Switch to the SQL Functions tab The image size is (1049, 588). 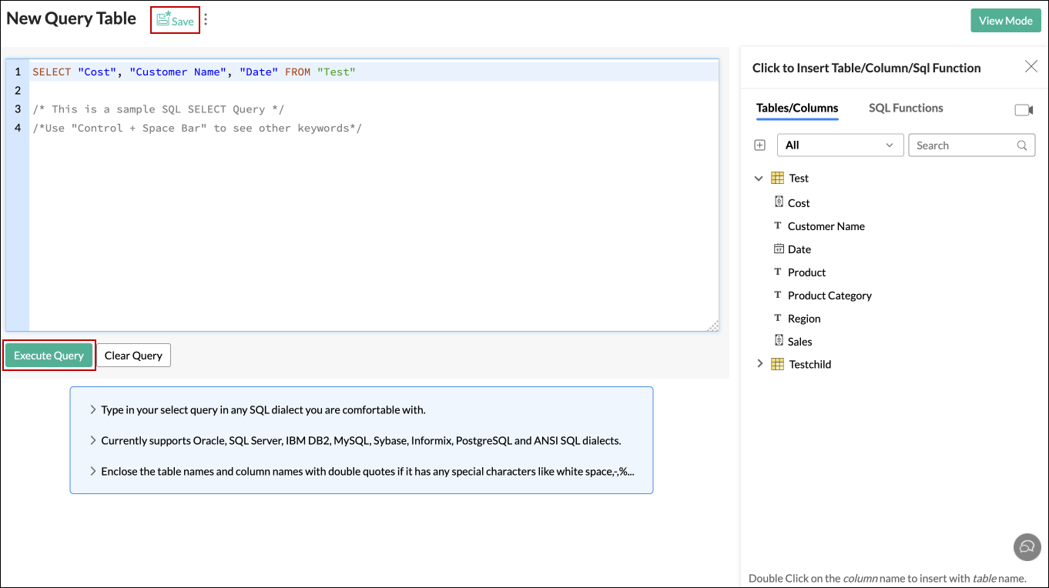click(905, 108)
